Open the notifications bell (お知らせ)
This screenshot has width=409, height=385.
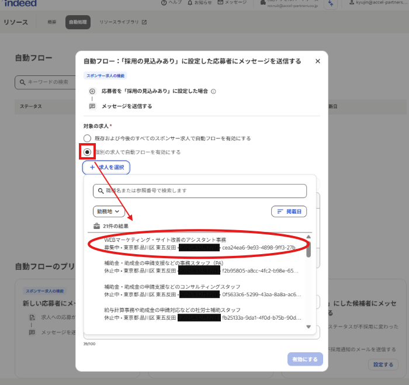(190, 2)
